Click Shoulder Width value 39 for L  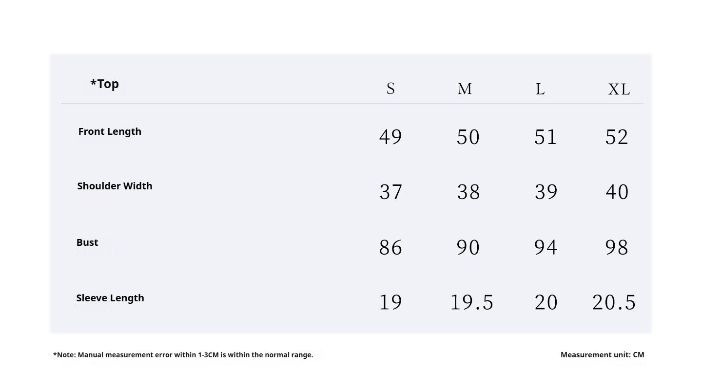pyautogui.click(x=546, y=192)
